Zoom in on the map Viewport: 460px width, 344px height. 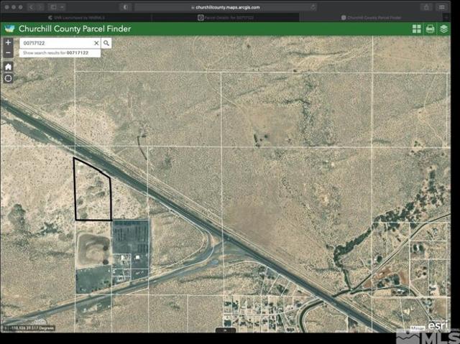pos(8,42)
